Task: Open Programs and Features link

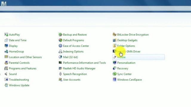Action: [x=23, y=68]
